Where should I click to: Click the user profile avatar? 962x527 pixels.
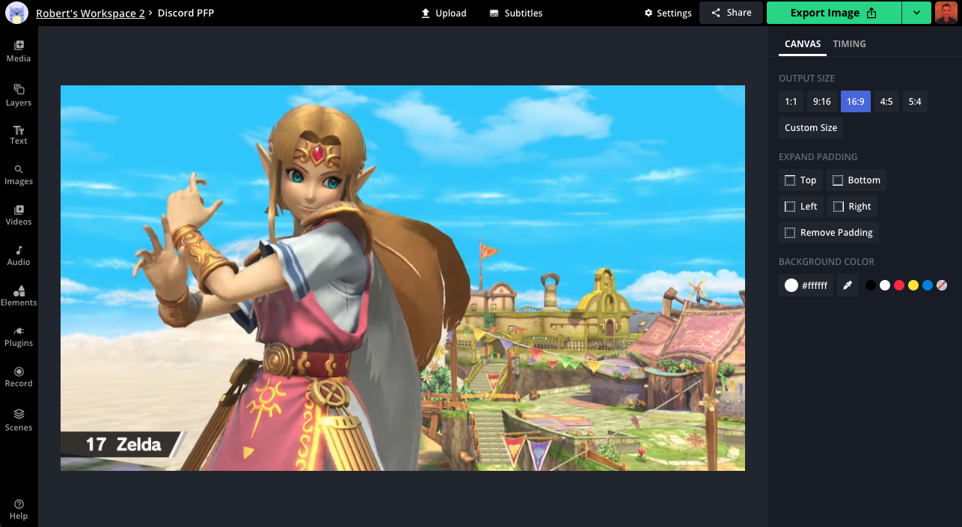click(x=946, y=13)
